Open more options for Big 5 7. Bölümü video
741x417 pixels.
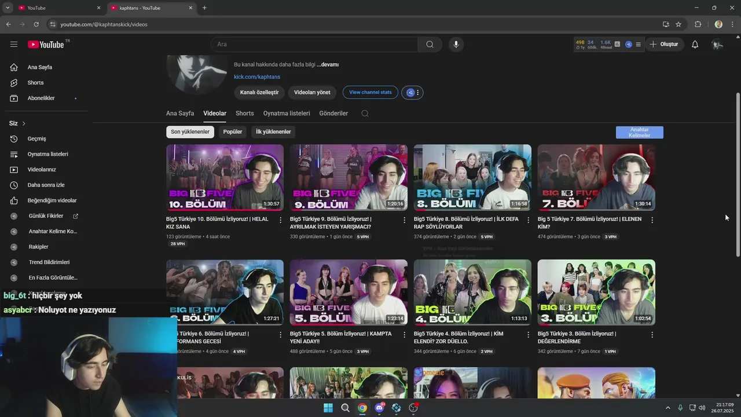(x=652, y=220)
